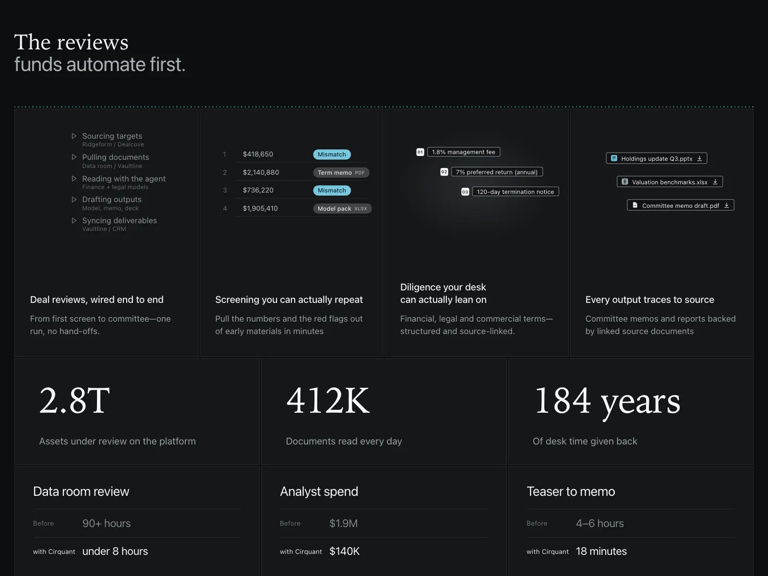
Task: Click download arrow on Committee memo draft.pdf
Action: click(726, 205)
